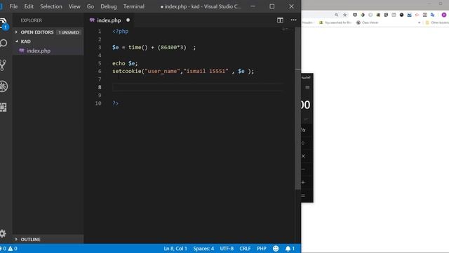Click the Google Translate extension icon

432,15
